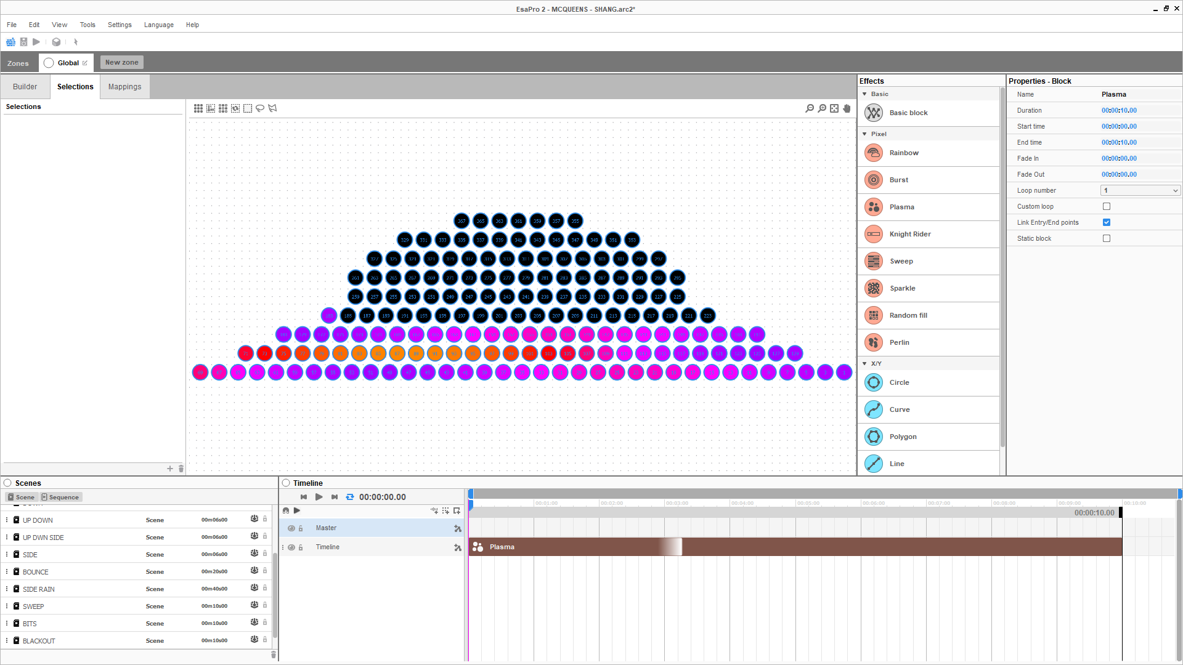Toggle visibility eye on Master track
Image resolution: width=1183 pixels, height=665 pixels.
(x=291, y=528)
